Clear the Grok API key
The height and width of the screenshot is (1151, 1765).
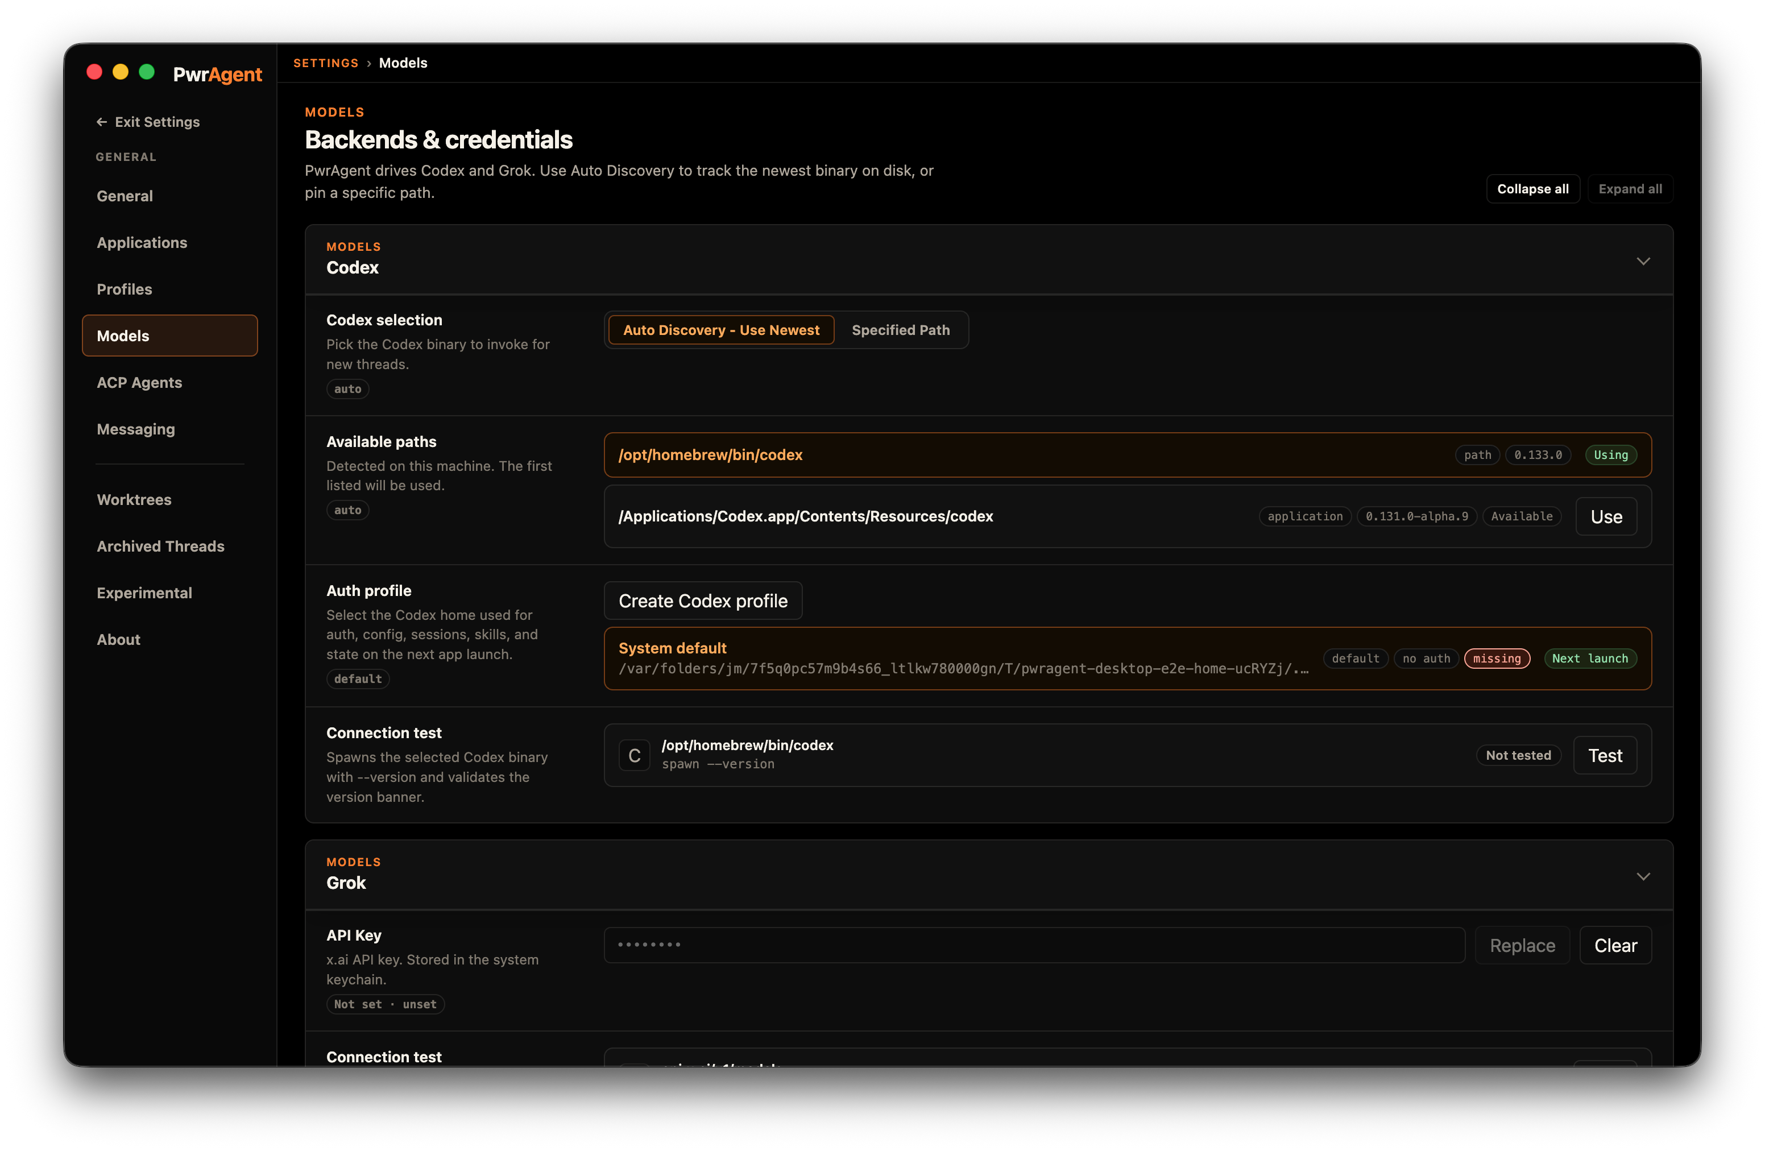pyautogui.click(x=1615, y=946)
